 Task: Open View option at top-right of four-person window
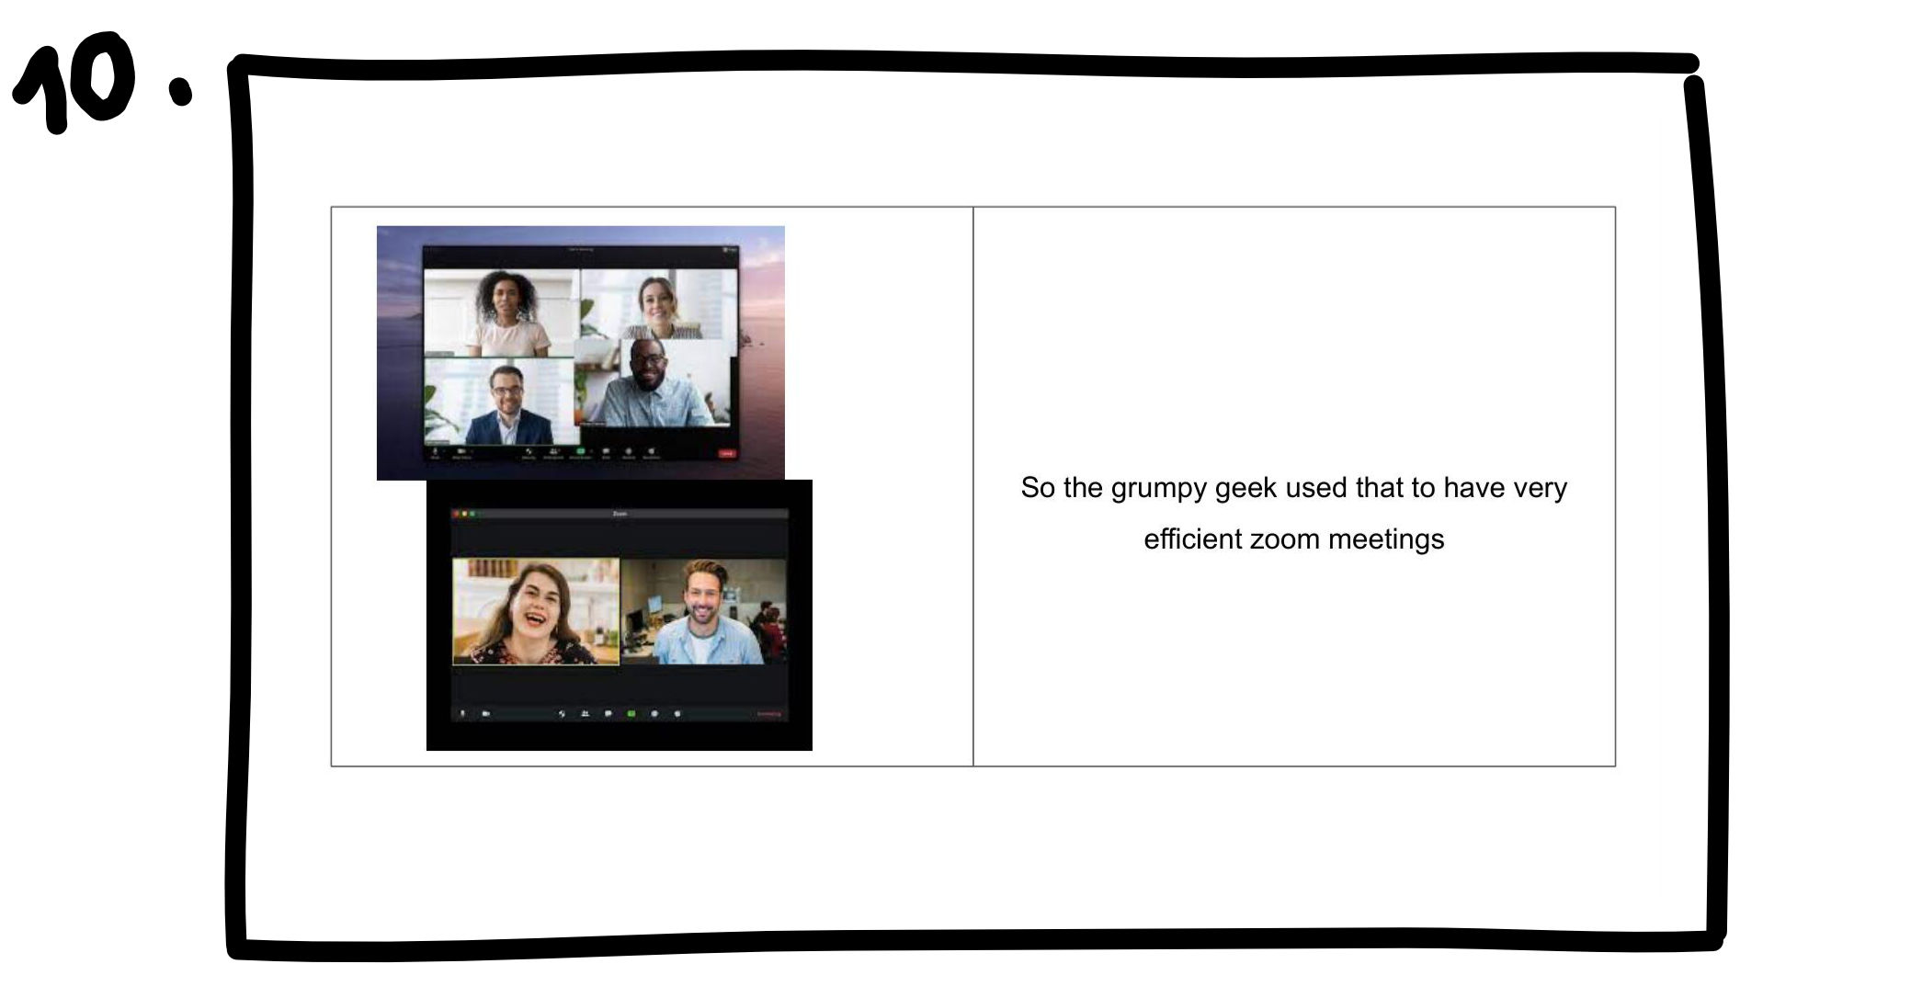(x=730, y=249)
